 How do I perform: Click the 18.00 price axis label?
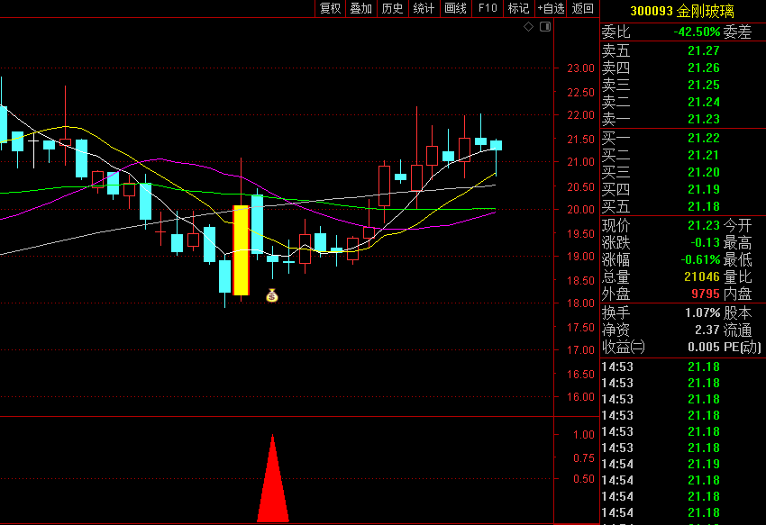click(580, 303)
